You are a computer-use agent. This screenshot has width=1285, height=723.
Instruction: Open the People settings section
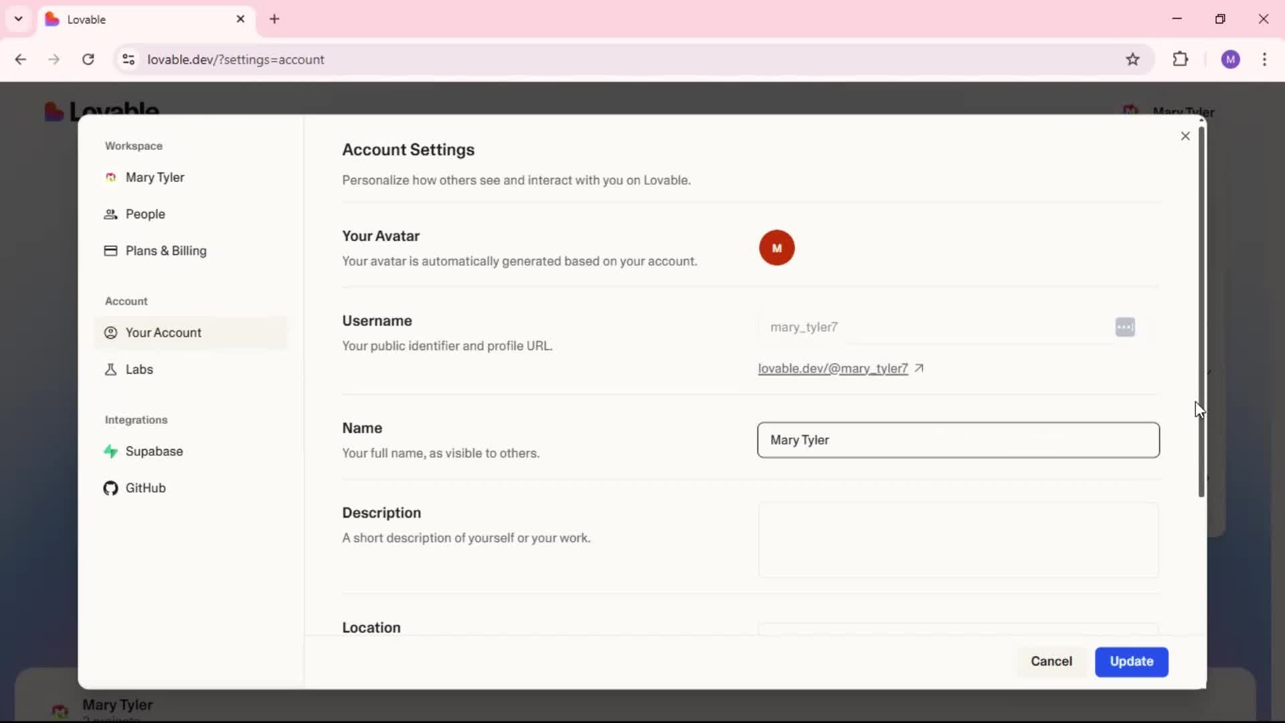point(191,214)
